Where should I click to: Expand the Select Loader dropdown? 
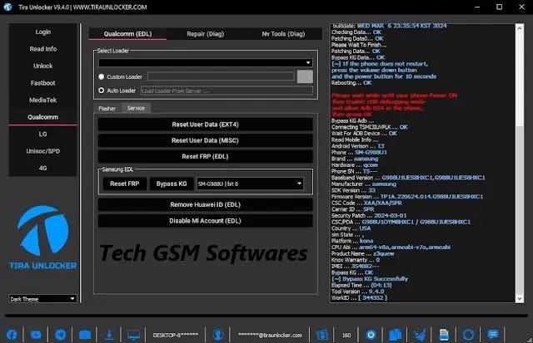point(206,62)
